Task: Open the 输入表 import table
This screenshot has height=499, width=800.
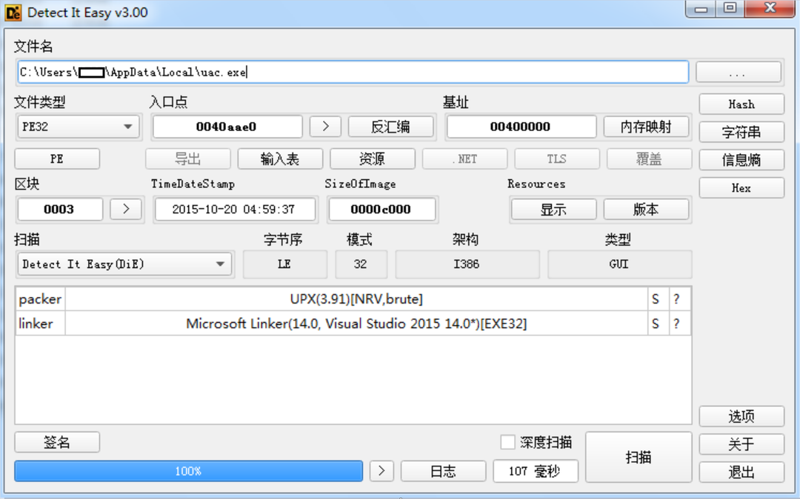Action: pos(279,159)
